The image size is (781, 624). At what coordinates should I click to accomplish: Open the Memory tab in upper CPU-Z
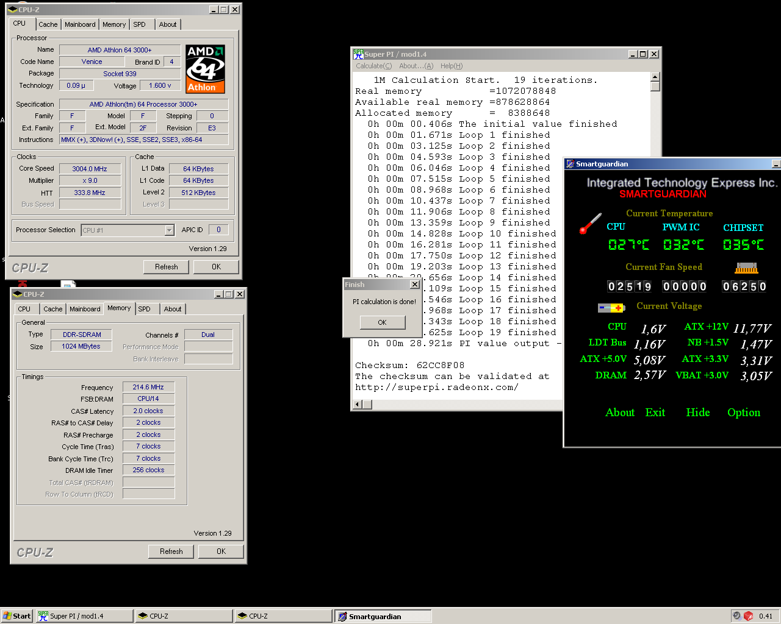[114, 24]
